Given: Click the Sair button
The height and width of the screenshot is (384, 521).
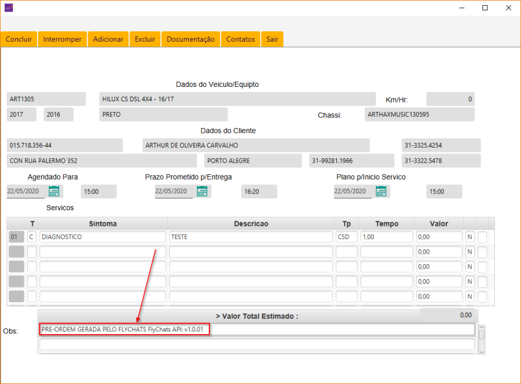Looking at the screenshot, I should pyautogui.click(x=272, y=39).
